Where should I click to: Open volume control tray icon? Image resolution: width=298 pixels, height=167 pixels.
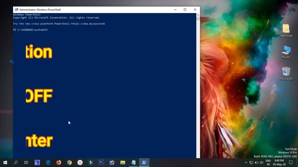point(262,162)
